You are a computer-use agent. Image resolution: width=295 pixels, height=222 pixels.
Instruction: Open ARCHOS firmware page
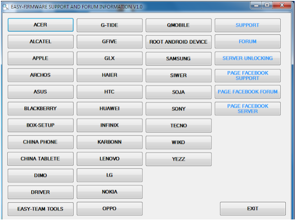(40, 75)
